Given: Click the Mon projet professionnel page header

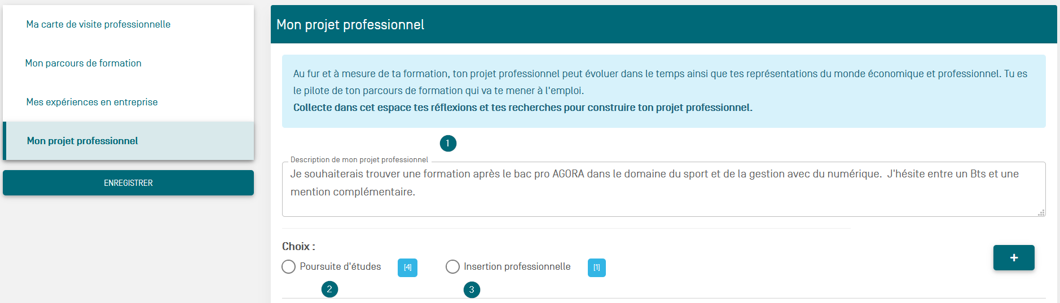Looking at the screenshot, I should [x=350, y=25].
